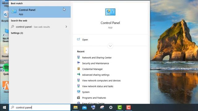Viewport: 198px width, 111px height.
Task: Click the View network computers and devices icon
Action: pos(79,80)
